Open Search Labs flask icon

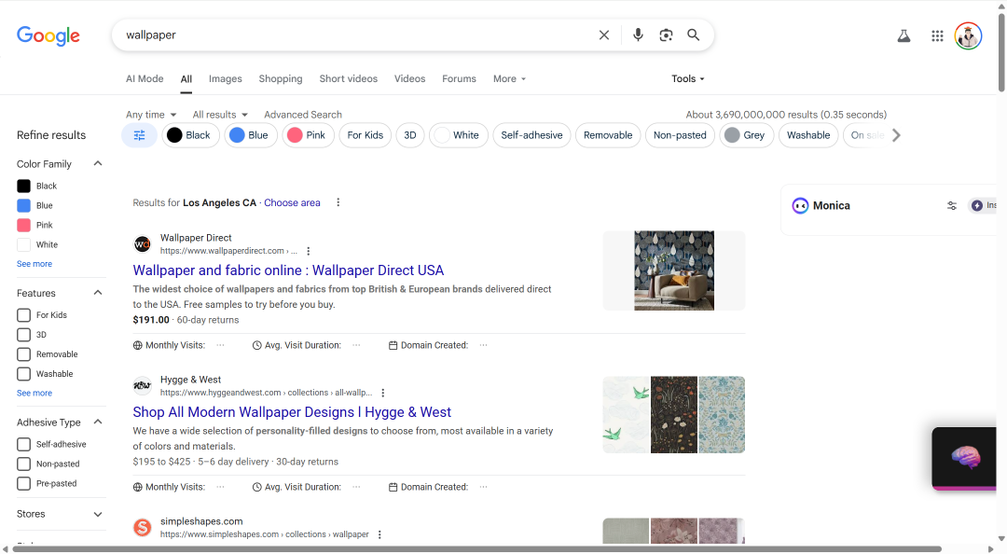pos(904,36)
